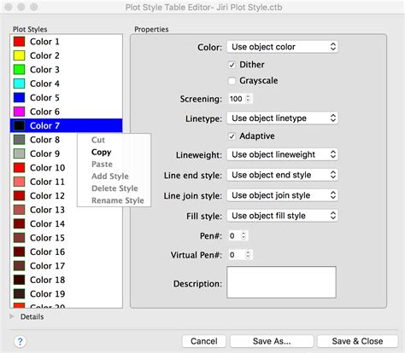The image size is (405, 353).
Task: Choose Add Style from the context menu
Action: (114, 176)
